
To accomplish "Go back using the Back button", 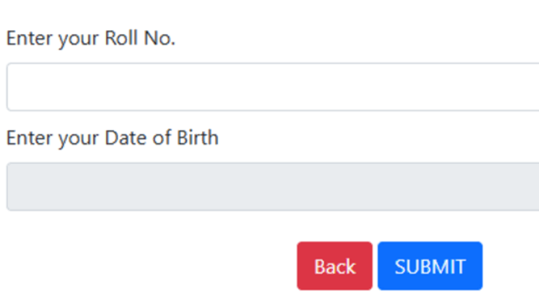I will pyautogui.click(x=335, y=266).
